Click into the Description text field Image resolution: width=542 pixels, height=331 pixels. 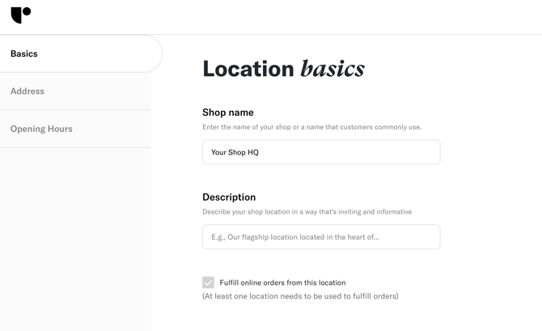321,237
